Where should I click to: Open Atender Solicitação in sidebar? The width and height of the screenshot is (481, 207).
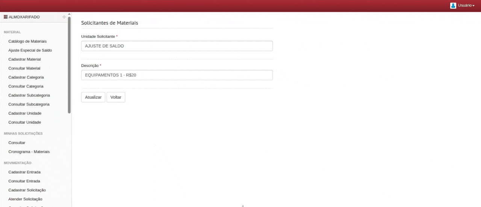click(25, 199)
